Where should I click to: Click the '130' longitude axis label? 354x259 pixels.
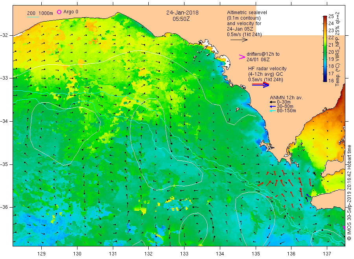point(77,254)
